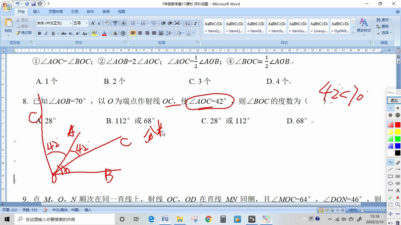The height and width of the screenshot is (225, 401).
Task: Click the Increase Indent icon
Action: pos(170,23)
